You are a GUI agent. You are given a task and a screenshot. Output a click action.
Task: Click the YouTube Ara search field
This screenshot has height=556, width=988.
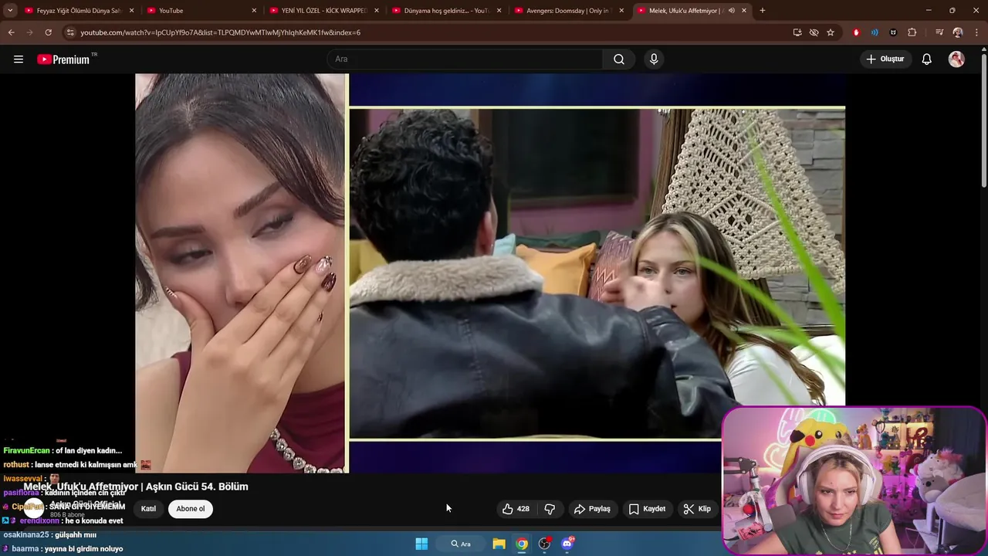point(465,59)
